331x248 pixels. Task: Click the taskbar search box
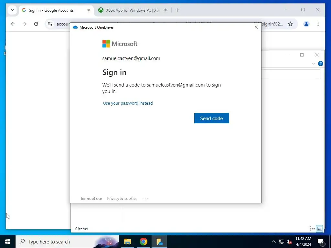(x=67, y=242)
